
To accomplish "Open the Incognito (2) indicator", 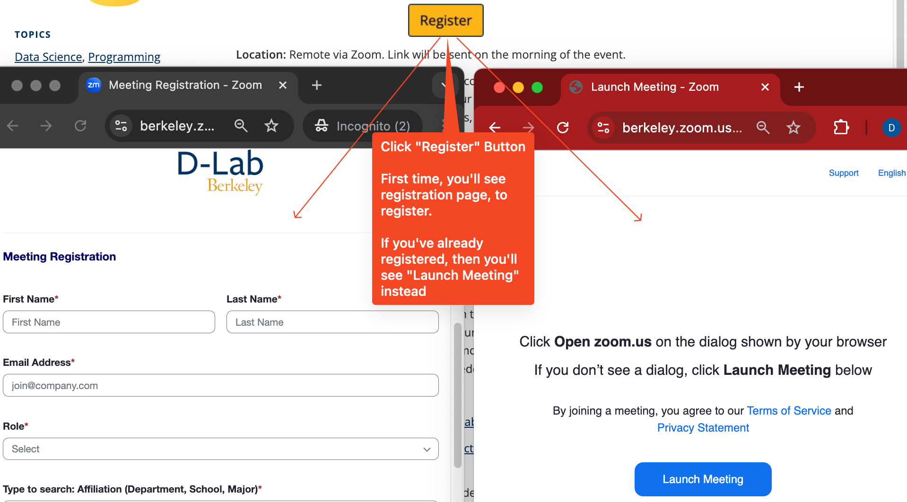I will point(363,126).
